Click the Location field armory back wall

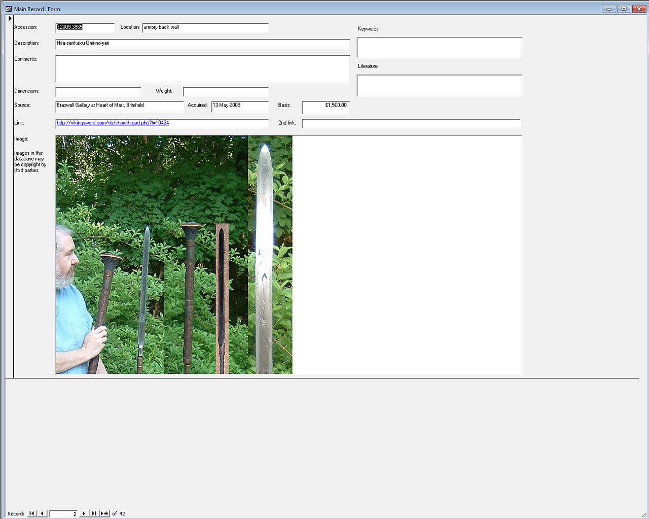pyautogui.click(x=205, y=27)
